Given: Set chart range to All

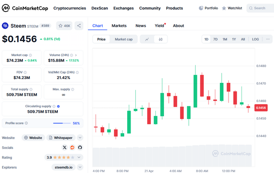Looking at the screenshot, I should (243, 39).
